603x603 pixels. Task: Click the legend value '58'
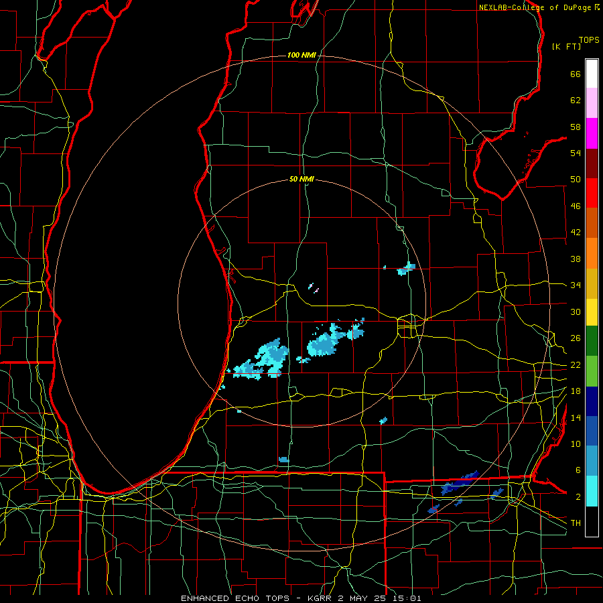tap(576, 127)
